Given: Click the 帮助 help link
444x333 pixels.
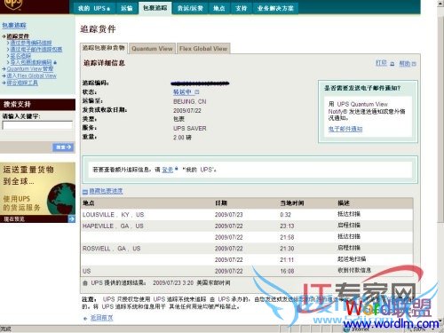Looking at the screenshot, I should (405, 63).
